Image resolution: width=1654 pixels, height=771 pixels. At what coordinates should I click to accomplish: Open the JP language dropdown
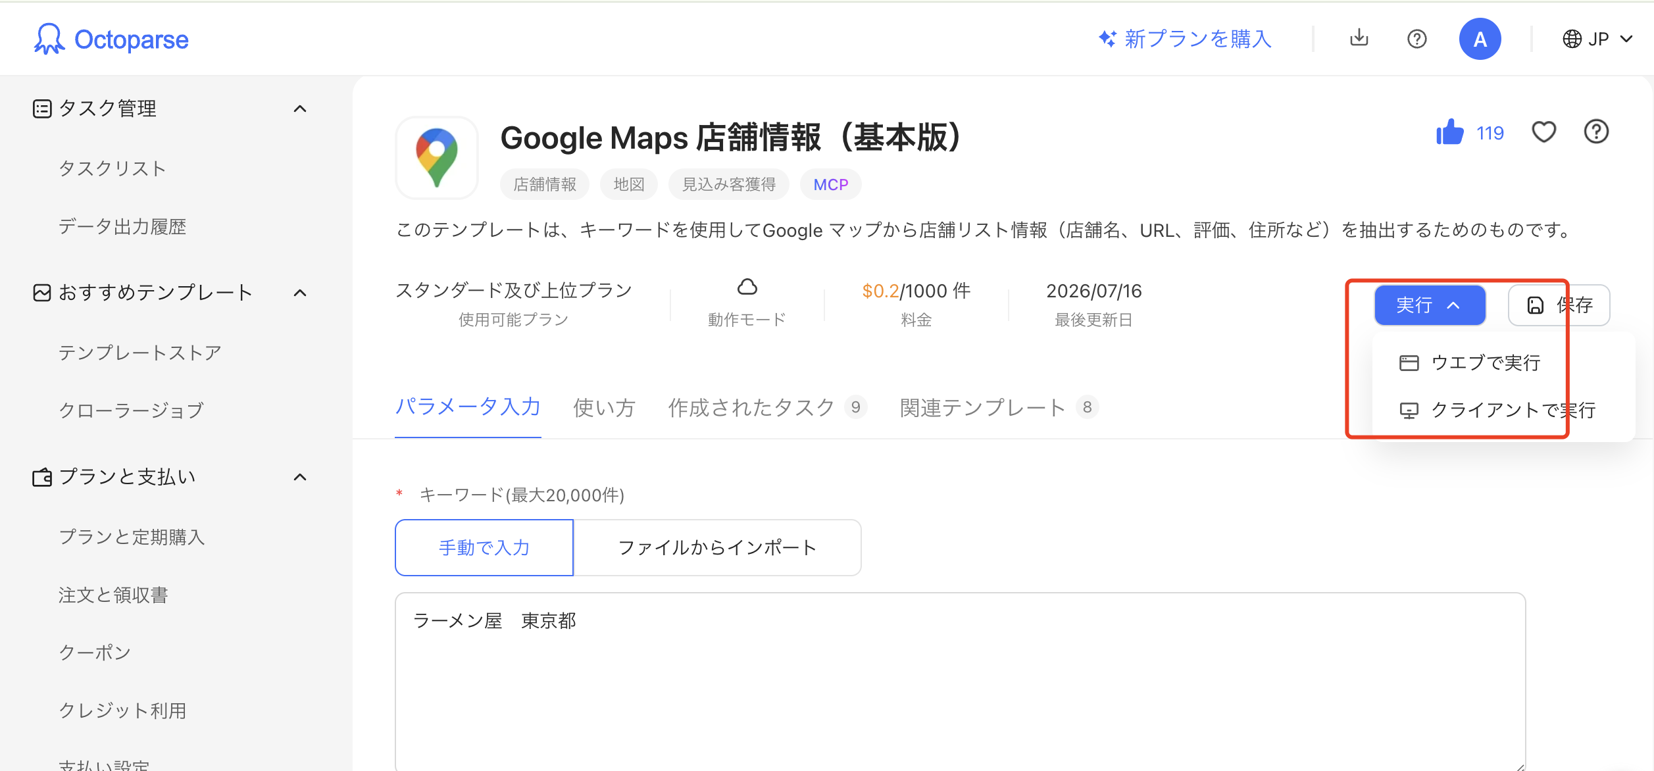tap(1597, 39)
